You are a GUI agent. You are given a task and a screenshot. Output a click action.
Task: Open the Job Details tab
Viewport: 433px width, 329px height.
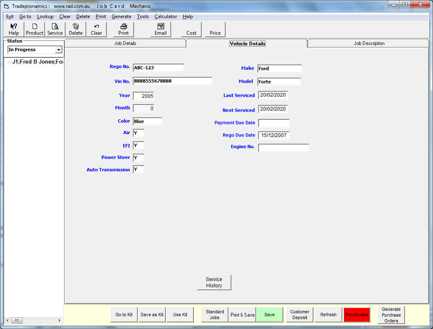[x=125, y=43]
